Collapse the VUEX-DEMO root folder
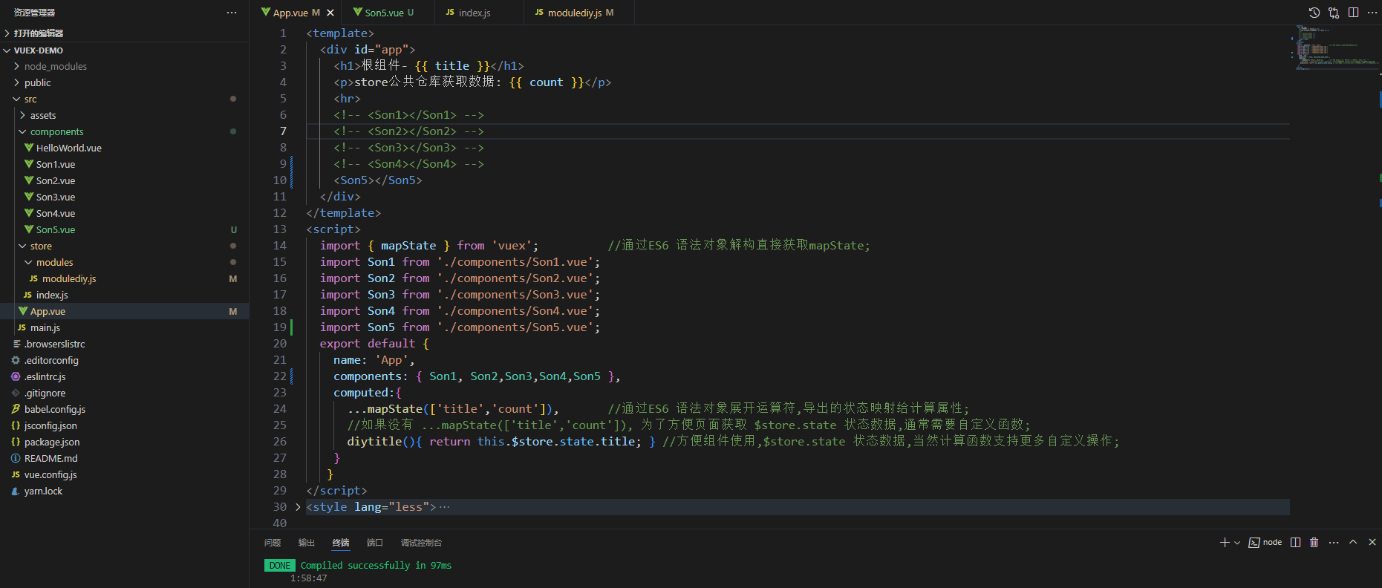1382x588 pixels. point(124,50)
